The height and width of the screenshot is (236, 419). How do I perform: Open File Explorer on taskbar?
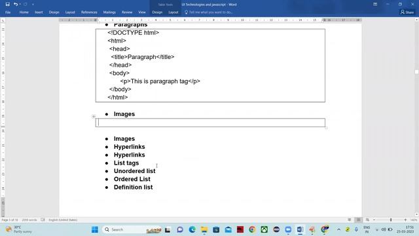coord(204,229)
